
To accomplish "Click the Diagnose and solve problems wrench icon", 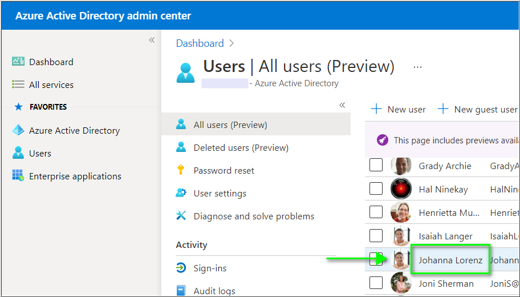I will 181,216.
